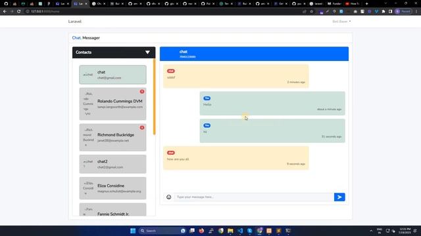This screenshot has width=421, height=236.
Task: Open the Chrome three-dot menu
Action: tap(416, 12)
